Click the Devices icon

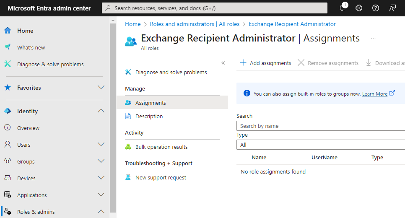pos(8,178)
